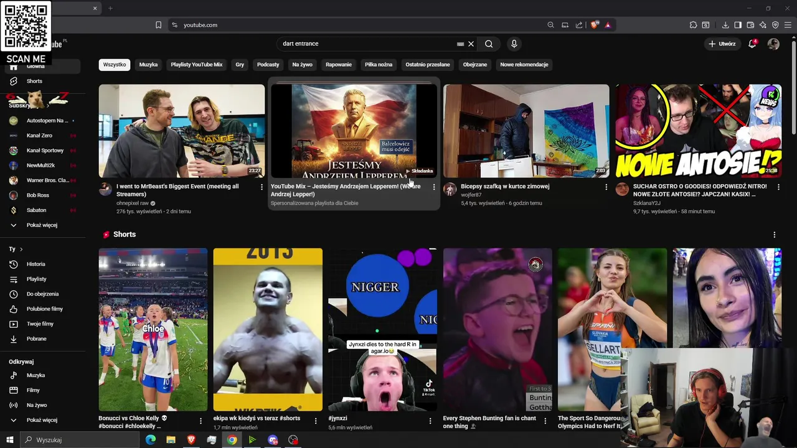Viewport: 797px width, 448px height.
Task: Open Kanał Sportowy subscription
Action: pos(45,150)
